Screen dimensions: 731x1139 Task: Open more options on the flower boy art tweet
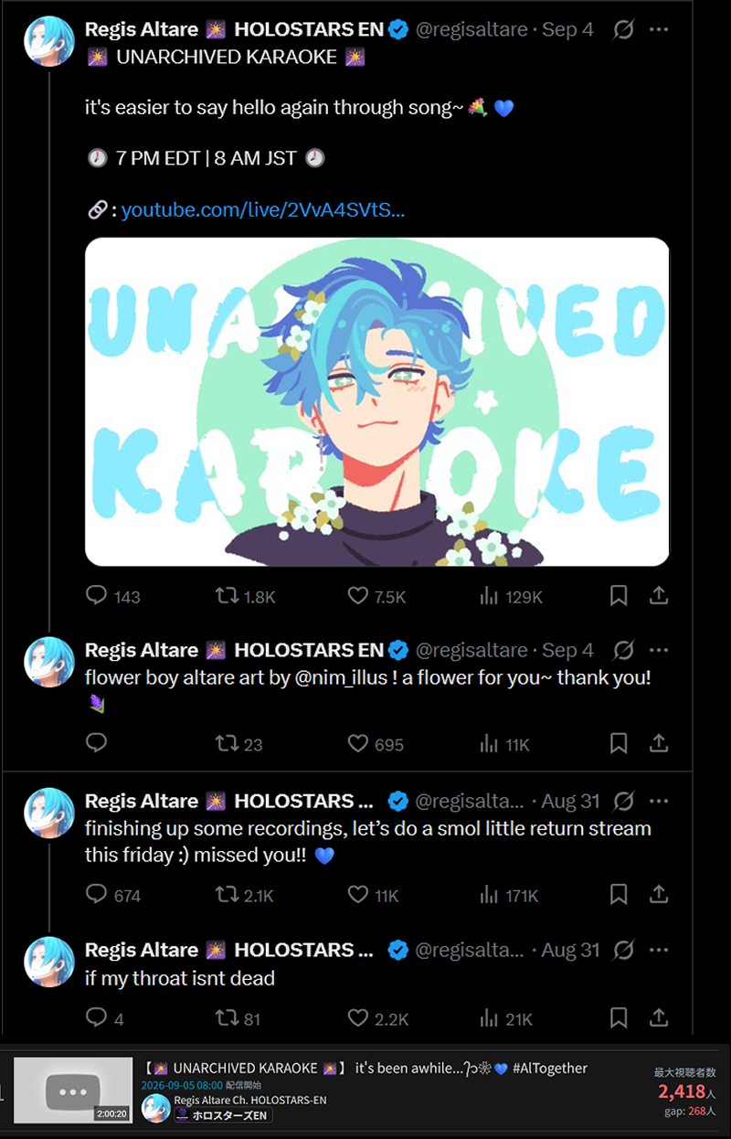[x=659, y=650]
